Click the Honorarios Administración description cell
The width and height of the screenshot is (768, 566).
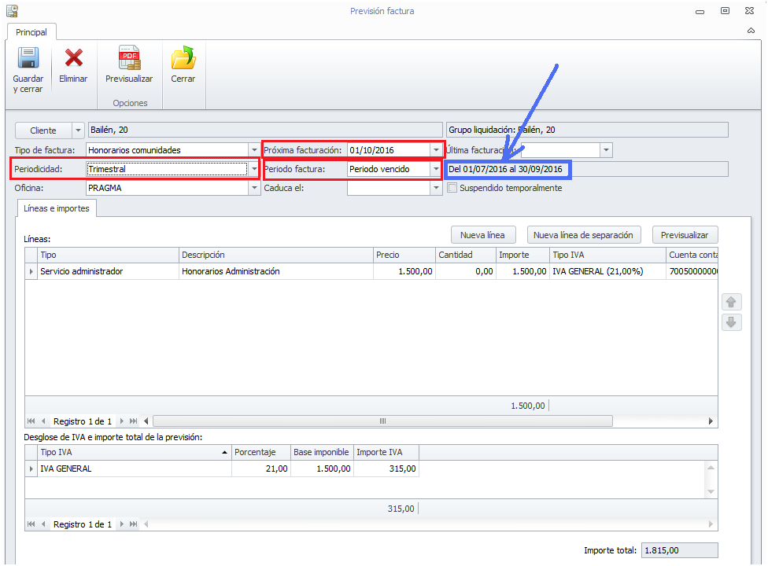point(275,271)
